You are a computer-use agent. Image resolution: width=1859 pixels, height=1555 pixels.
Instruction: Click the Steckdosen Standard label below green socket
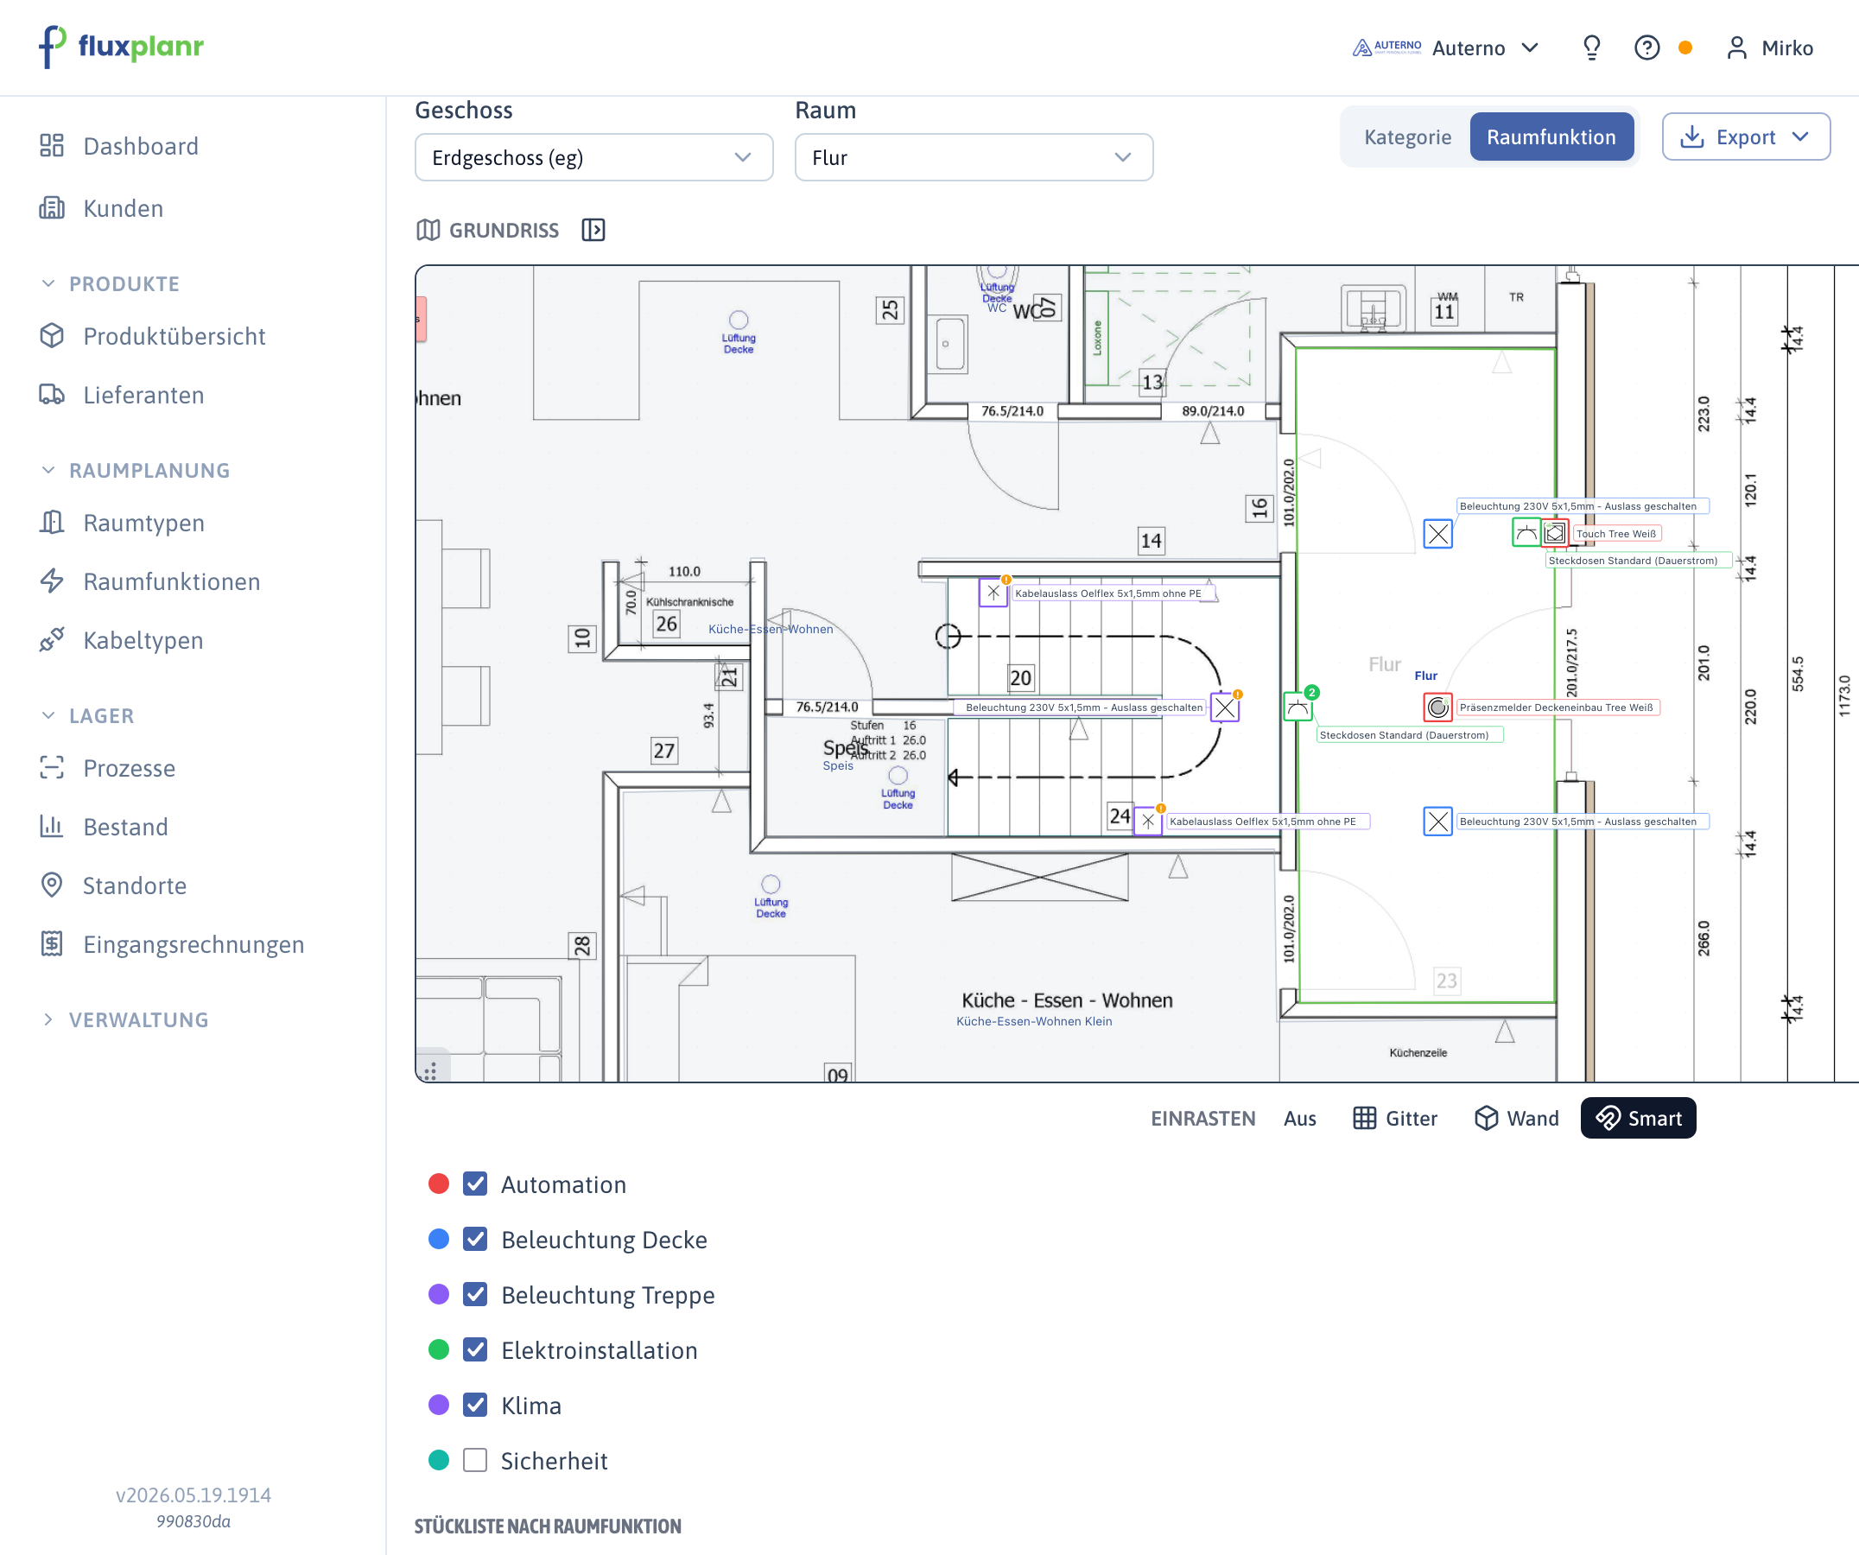(x=1409, y=734)
